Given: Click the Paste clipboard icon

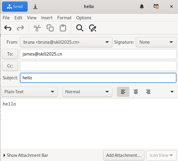Looking at the screenshot, I should [x=63, y=28].
